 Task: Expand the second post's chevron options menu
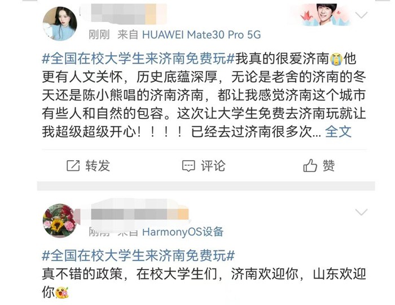(361, 213)
